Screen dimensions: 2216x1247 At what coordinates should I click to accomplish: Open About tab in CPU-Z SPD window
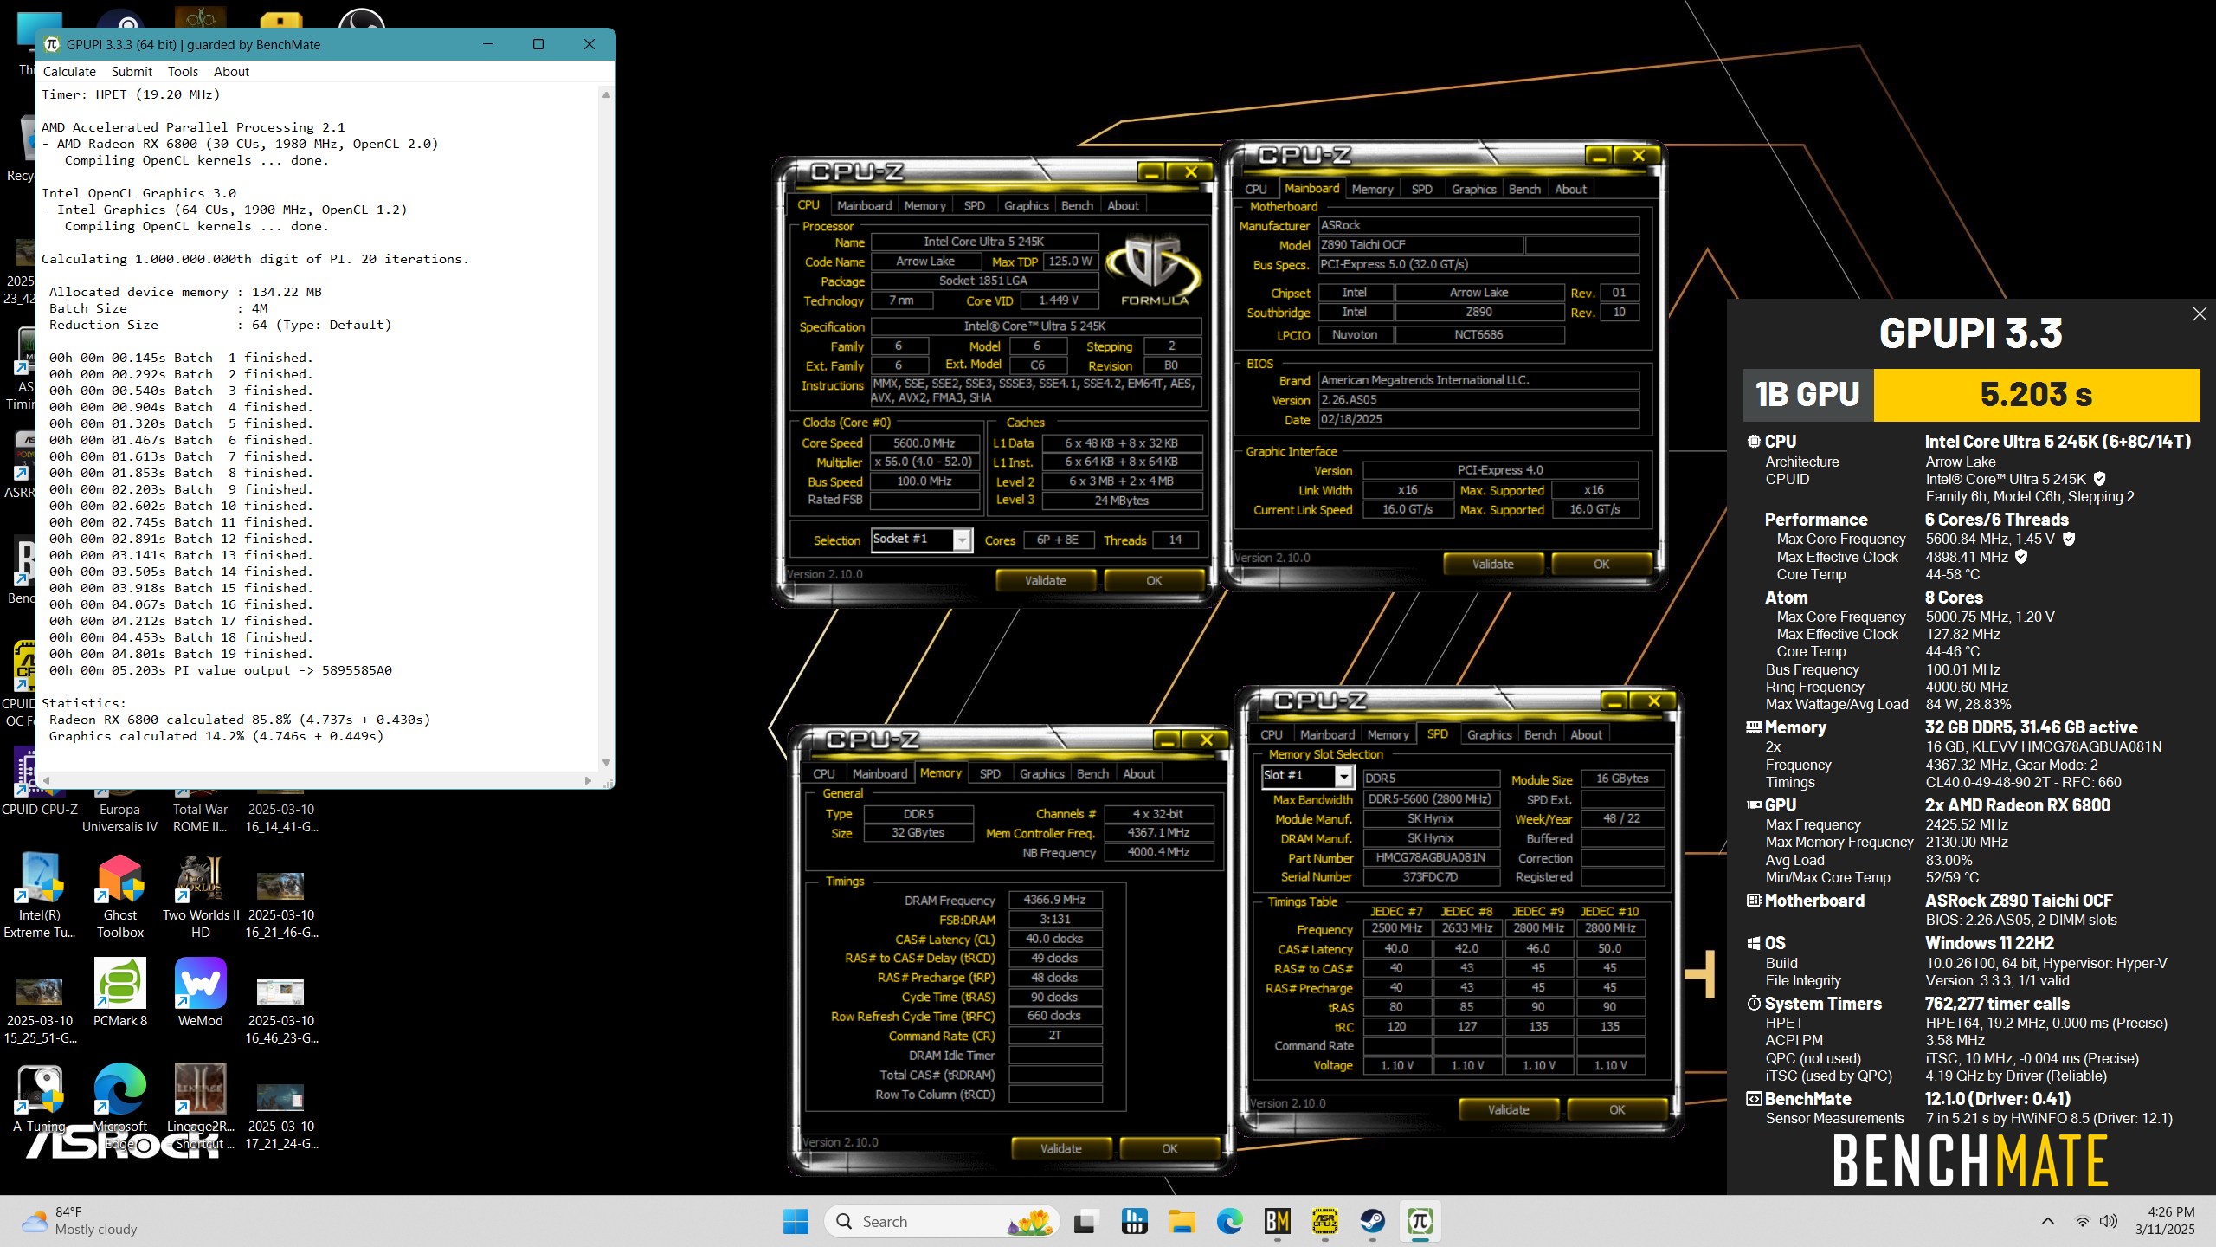[x=1586, y=734]
